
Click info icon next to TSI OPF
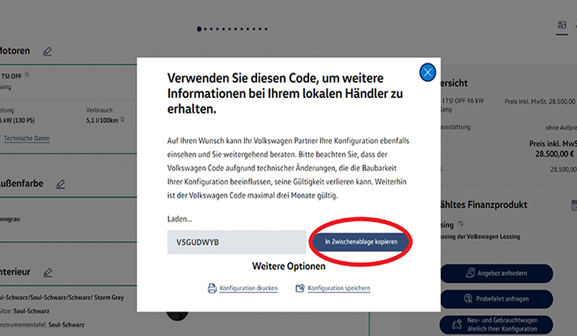tap(27, 75)
